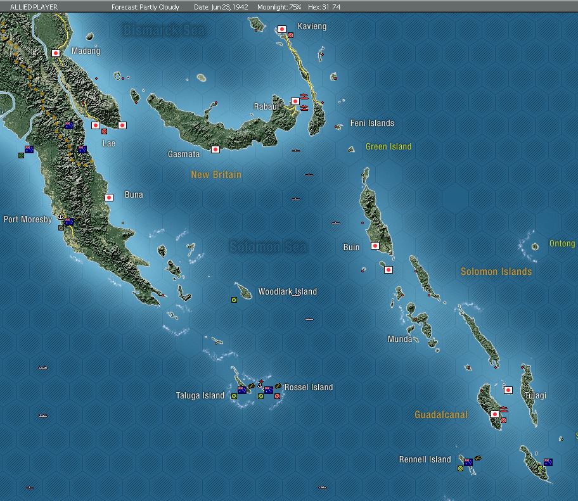Click the Rennell Island map label

tap(425, 459)
